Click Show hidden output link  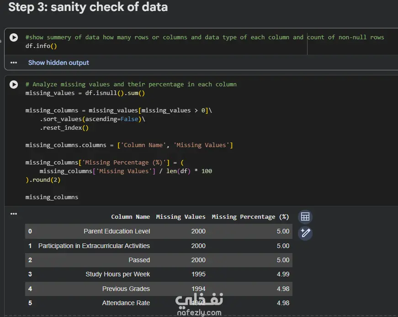click(x=58, y=63)
